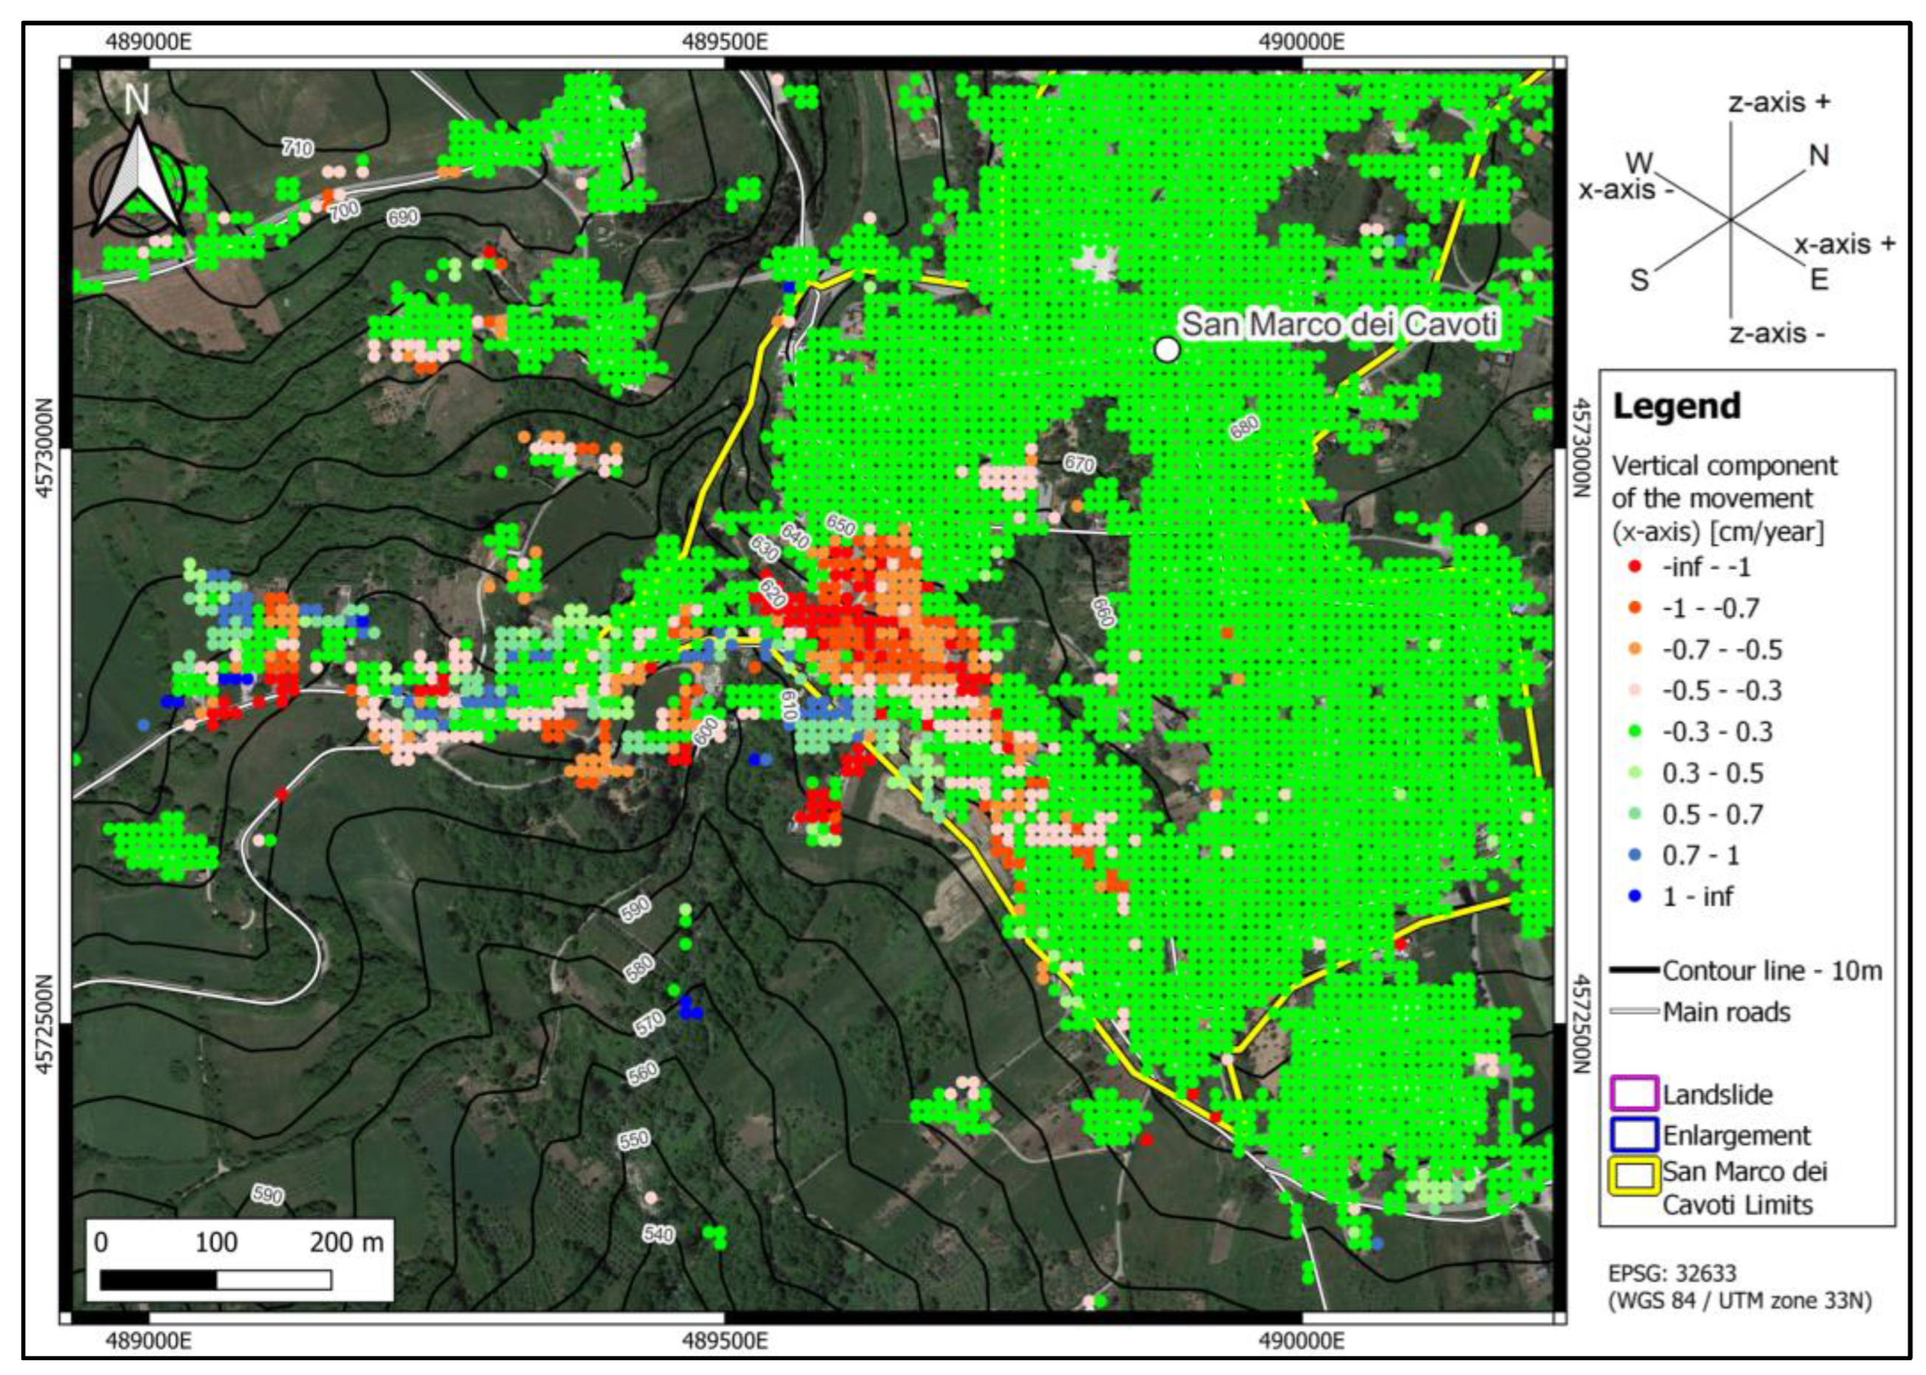
Task: Click the 710 contour elevation label
Action: point(297,148)
